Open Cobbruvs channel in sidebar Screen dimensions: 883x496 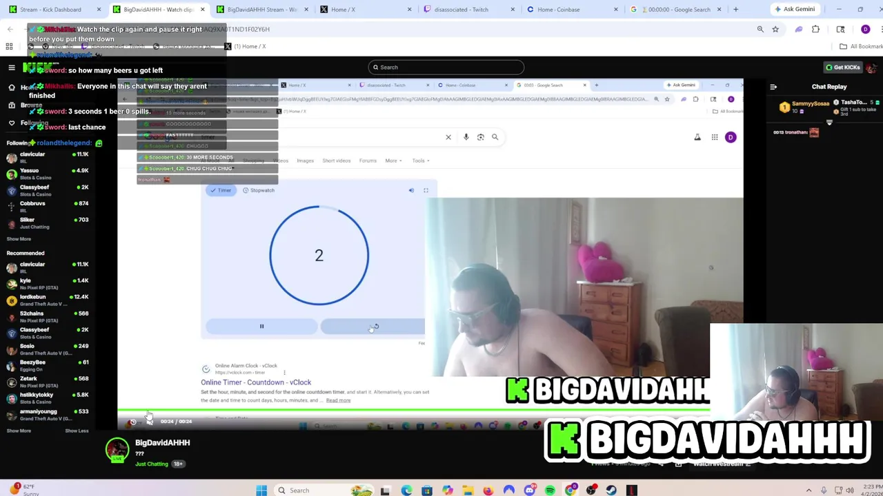48,207
